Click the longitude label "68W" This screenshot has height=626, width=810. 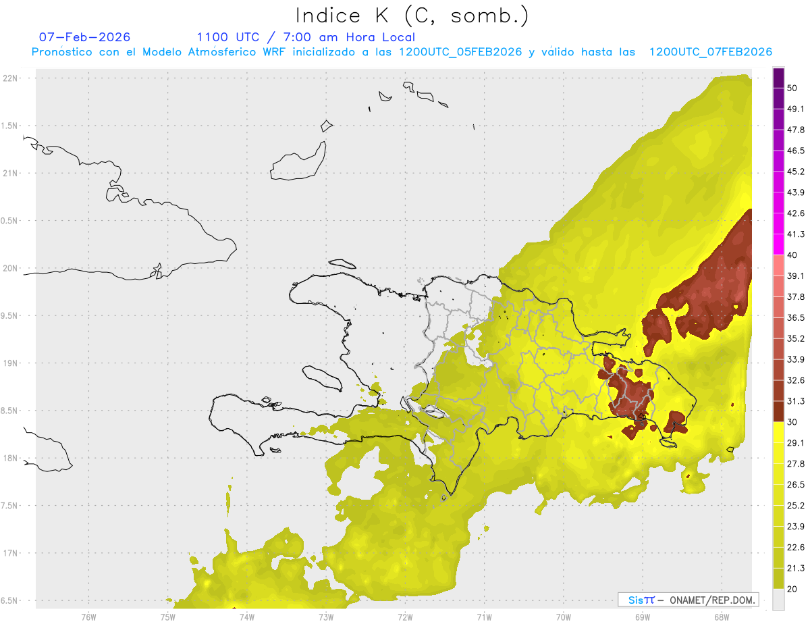pos(721,616)
